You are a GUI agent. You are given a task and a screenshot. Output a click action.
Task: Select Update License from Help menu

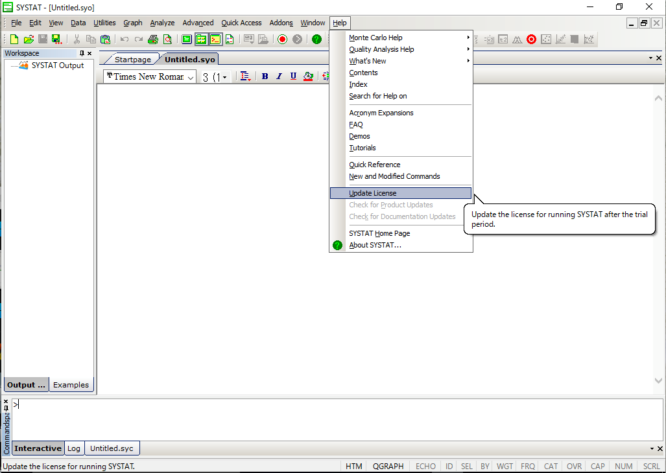click(x=373, y=193)
